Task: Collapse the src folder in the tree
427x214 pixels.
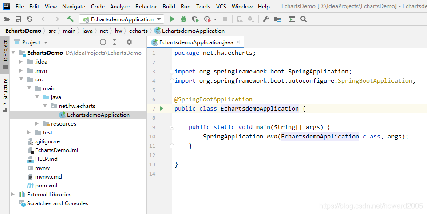Action: (21, 80)
